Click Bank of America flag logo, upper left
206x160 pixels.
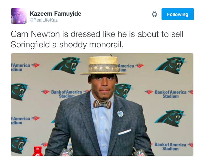[35, 65]
